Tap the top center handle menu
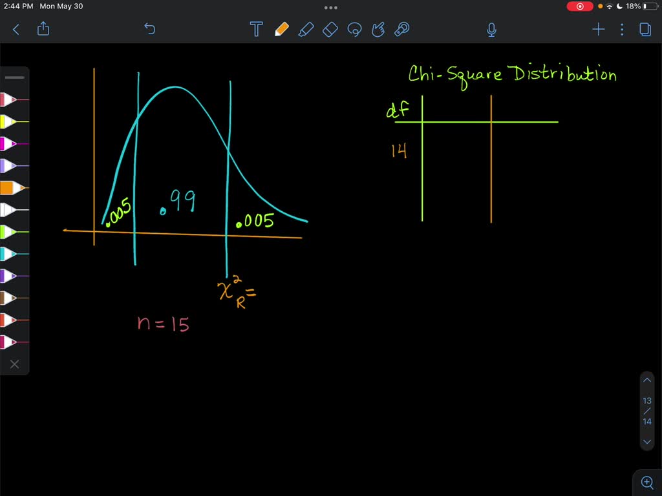This screenshot has height=496, width=662. pyautogui.click(x=331, y=7)
